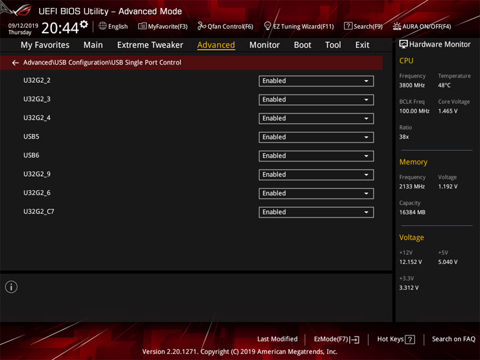Go to the Monitor tab

point(265,45)
